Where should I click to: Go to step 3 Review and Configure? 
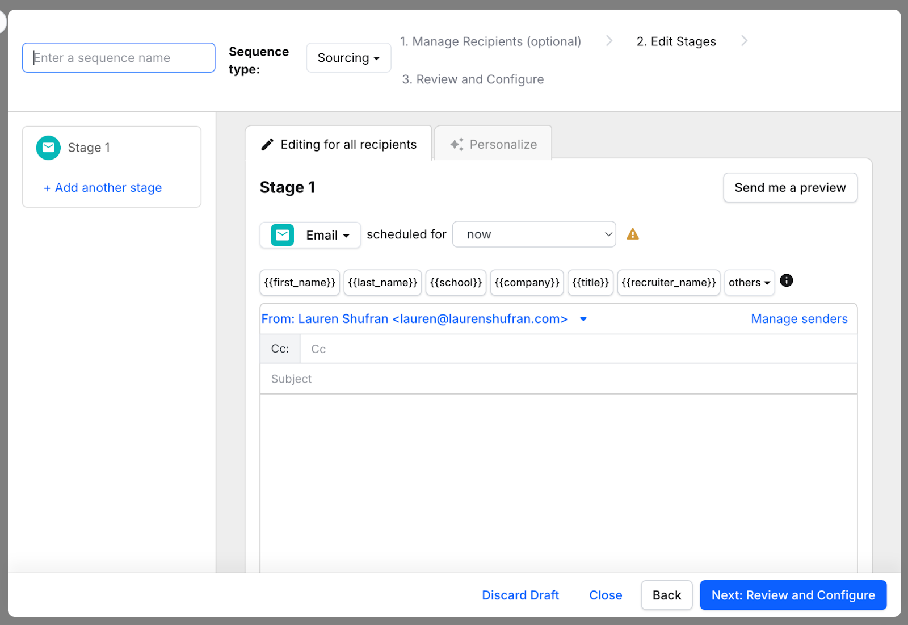coord(473,79)
